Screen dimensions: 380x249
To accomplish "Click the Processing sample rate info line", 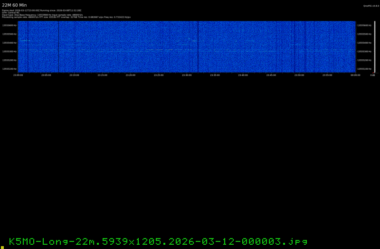I will [x=66, y=17].
